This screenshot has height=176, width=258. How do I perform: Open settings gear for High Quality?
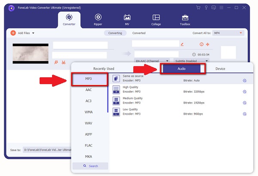(x=245, y=92)
